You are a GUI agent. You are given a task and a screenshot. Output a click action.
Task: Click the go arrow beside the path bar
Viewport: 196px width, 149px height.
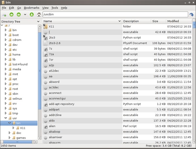(192, 15)
